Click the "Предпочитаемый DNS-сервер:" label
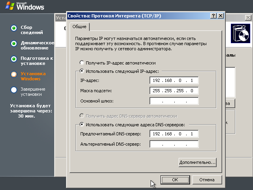Screen dimensions: 253x190 click(111, 134)
